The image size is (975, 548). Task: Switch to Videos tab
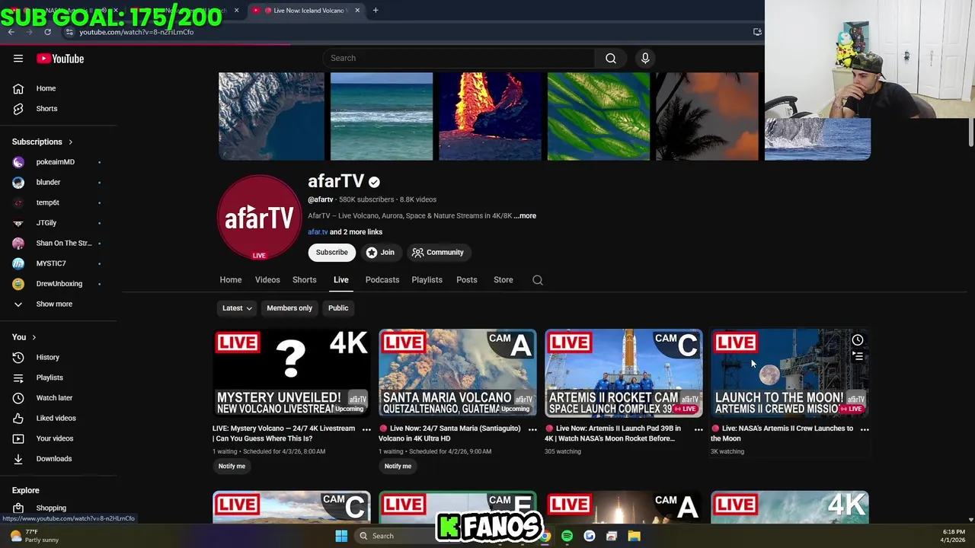pyautogui.click(x=267, y=280)
